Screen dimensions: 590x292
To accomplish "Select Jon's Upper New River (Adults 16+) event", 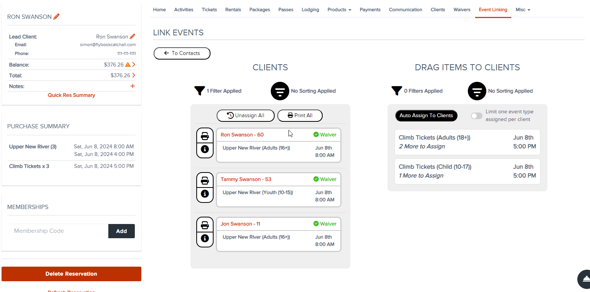I will point(278,241).
